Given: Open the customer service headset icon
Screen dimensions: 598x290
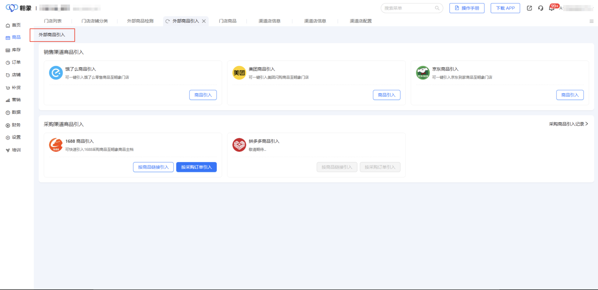Looking at the screenshot, I should click(x=540, y=8).
